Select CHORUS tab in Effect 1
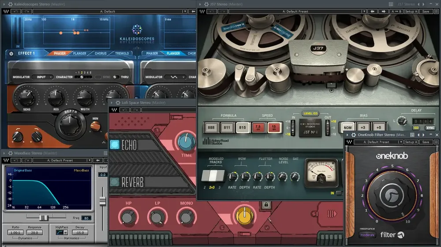441x247 pixels. click(x=101, y=53)
